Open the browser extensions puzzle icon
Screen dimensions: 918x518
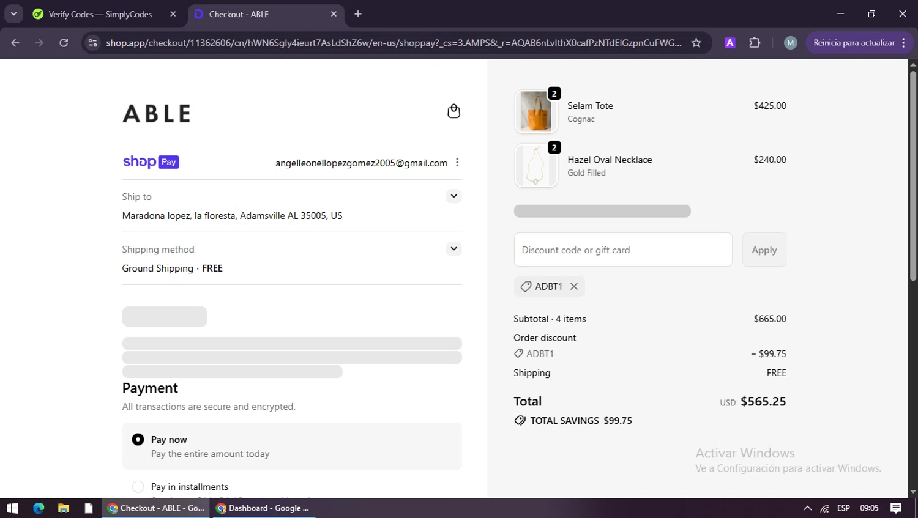point(755,43)
